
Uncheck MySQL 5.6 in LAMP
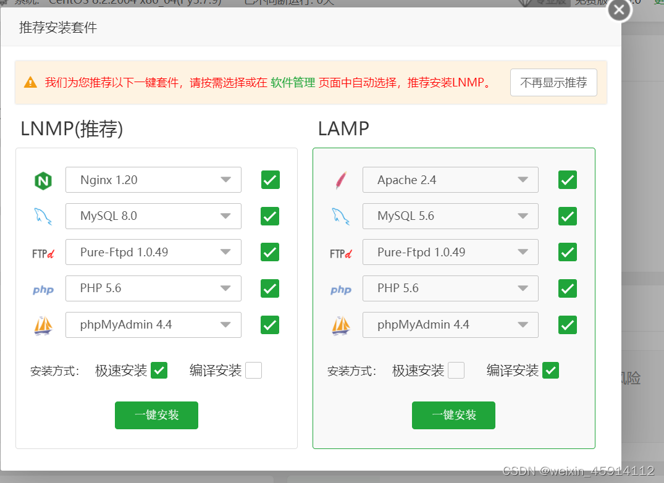tap(568, 216)
